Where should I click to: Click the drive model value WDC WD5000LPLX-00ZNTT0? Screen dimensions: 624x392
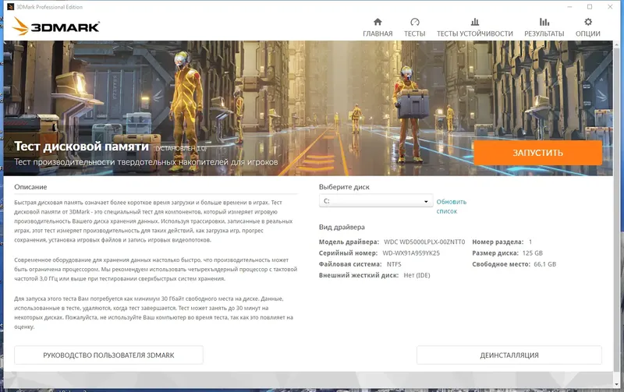424,242
